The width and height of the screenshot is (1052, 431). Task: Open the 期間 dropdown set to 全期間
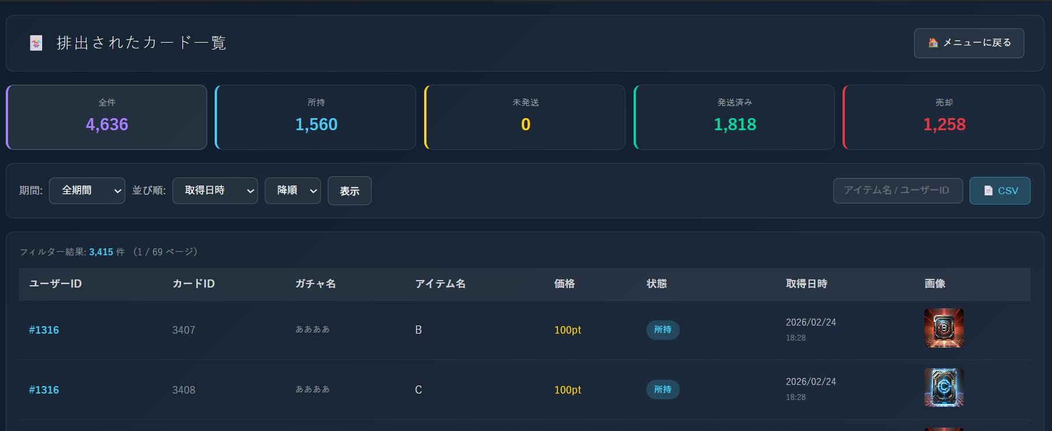(87, 191)
